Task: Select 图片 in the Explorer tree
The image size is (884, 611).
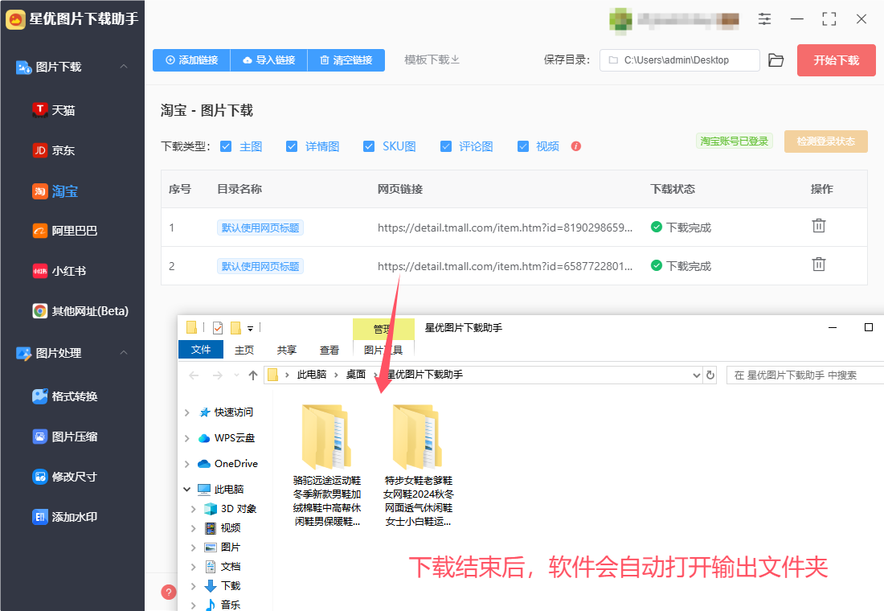Action: click(x=223, y=547)
